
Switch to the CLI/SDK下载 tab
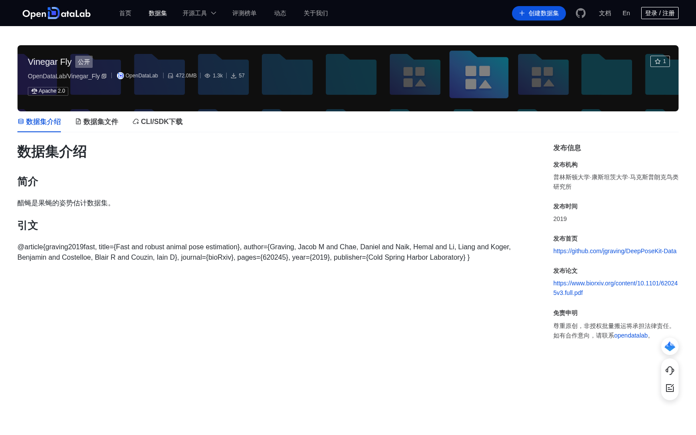point(157,122)
